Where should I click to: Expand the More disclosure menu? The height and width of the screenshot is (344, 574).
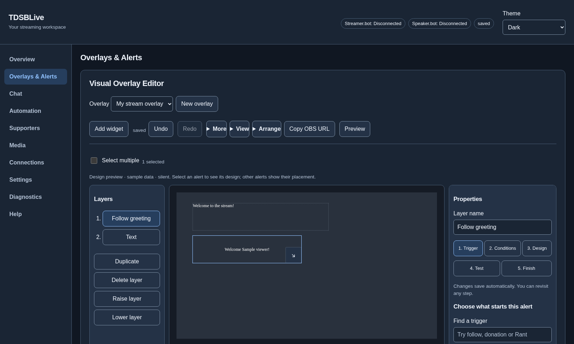click(216, 129)
